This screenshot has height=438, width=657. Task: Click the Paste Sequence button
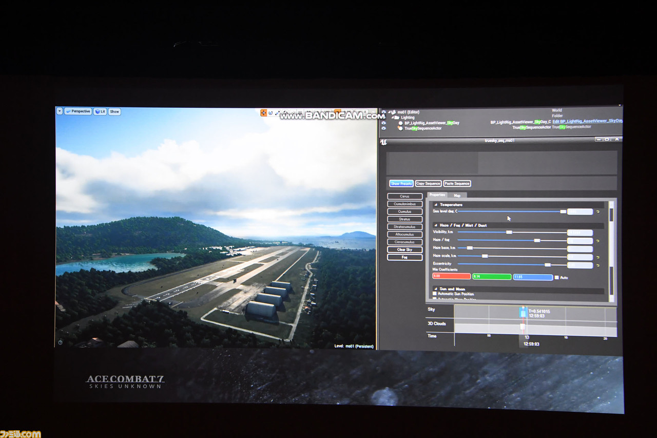(457, 183)
